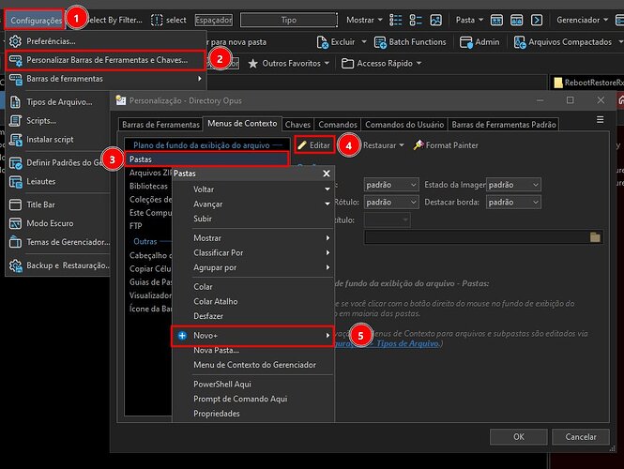Click the Batch Functions button
This screenshot has height=469, width=624.
pos(410,42)
